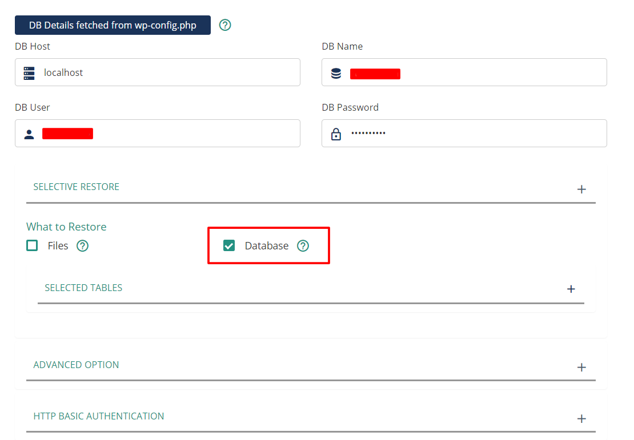Open the help tooltip next to Files
This screenshot has height=440, width=634.
(82, 245)
